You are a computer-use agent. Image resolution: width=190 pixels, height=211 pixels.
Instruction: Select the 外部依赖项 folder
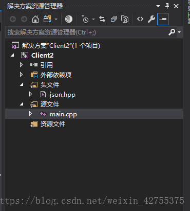pos(56,75)
